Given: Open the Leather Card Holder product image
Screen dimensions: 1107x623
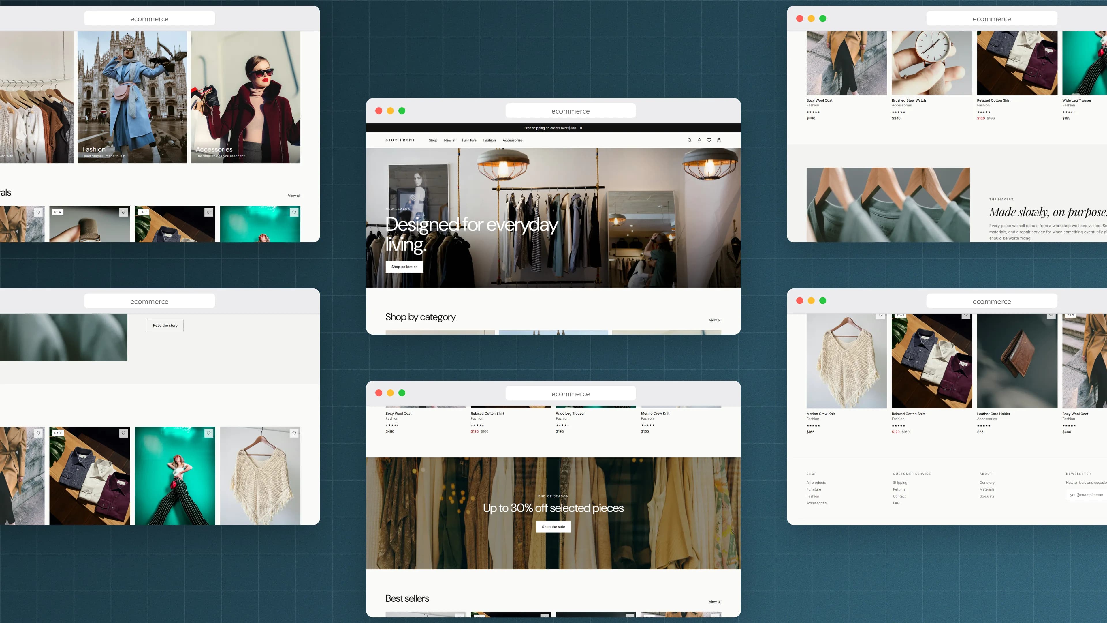Looking at the screenshot, I should click(x=1017, y=361).
